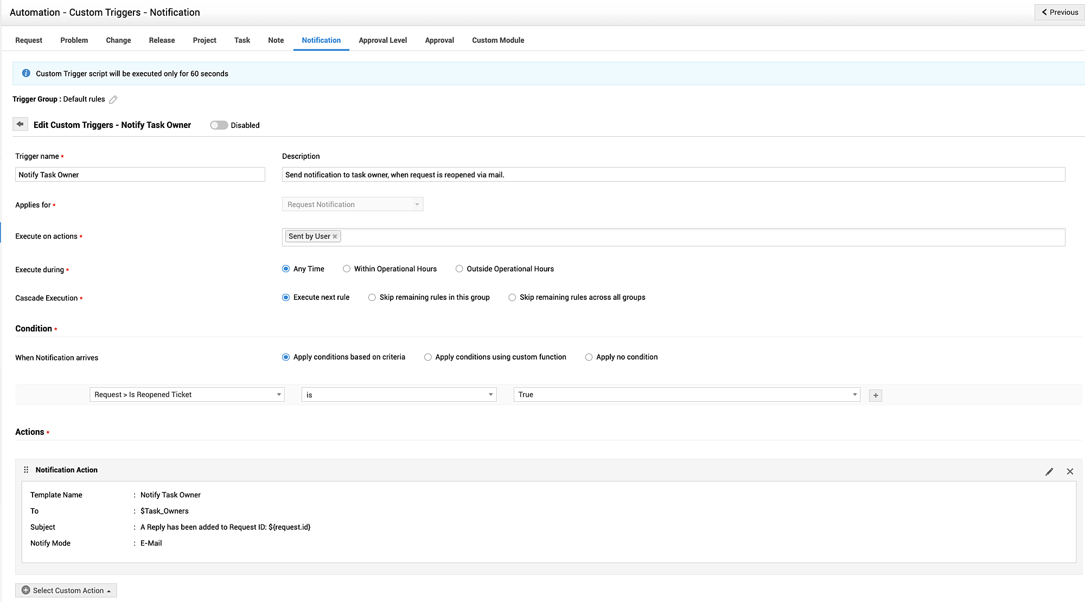The width and height of the screenshot is (1085, 602).
Task: Click the plus icon on Select Custom Action
Action: (26, 590)
